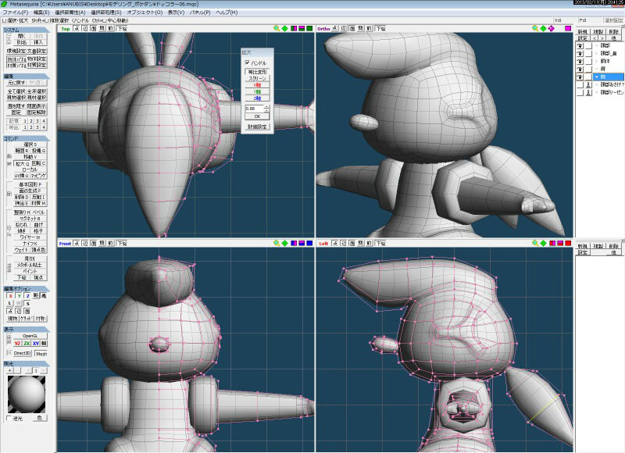
Task: Toggle edge edit option in 編集オプション
Action: point(19,311)
